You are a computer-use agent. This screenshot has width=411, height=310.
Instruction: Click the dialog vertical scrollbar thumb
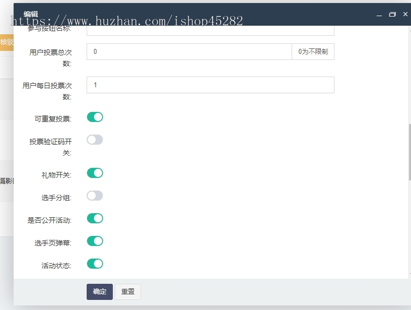point(409,152)
